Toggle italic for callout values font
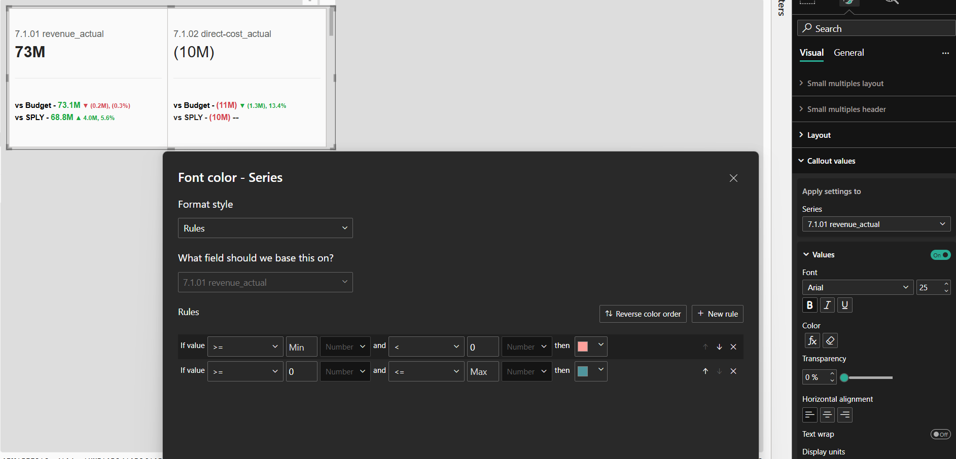The width and height of the screenshot is (956, 459). (x=827, y=305)
